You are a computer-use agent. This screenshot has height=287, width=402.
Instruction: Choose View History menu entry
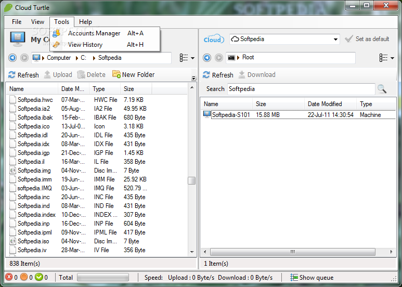click(105, 45)
